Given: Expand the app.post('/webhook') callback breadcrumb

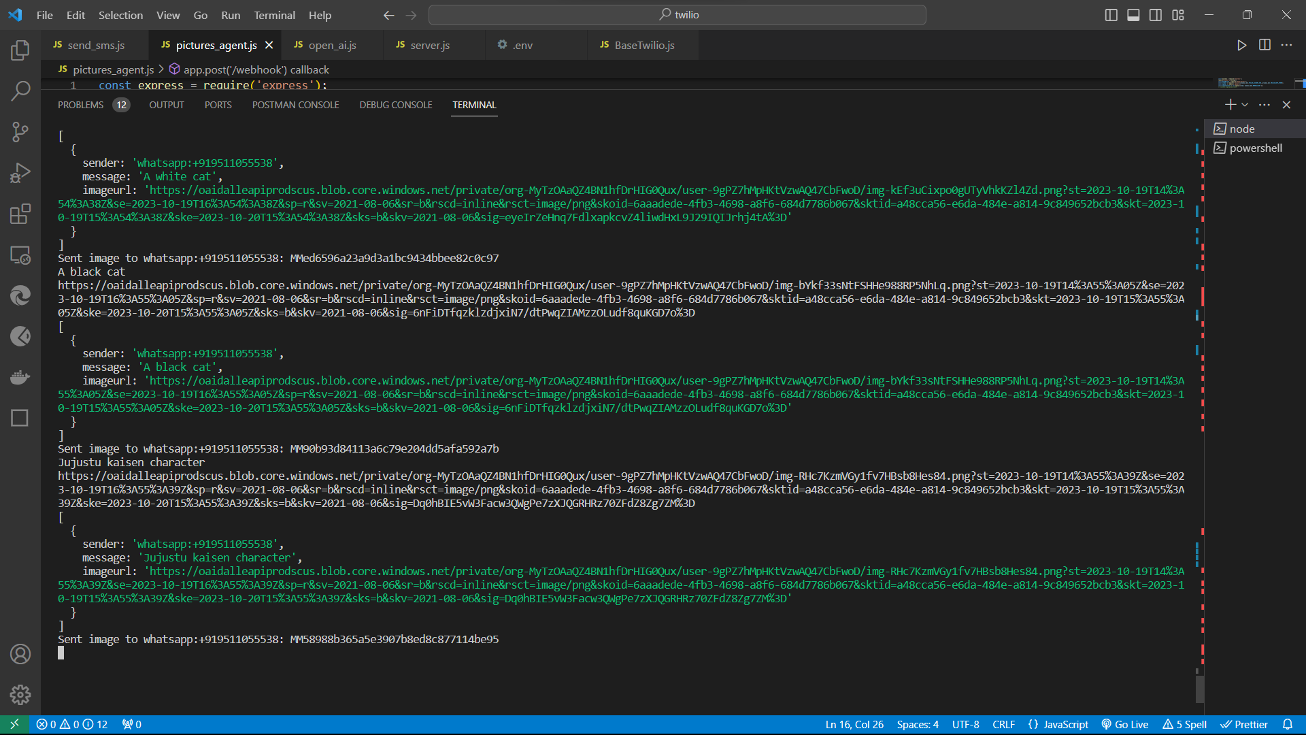Looking at the screenshot, I should [256, 69].
